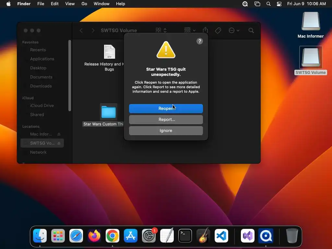Launch Google Chrome from the Dock
332x249 pixels.
tap(113, 236)
